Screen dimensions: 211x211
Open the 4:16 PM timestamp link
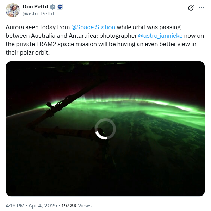tap(15, 206)
